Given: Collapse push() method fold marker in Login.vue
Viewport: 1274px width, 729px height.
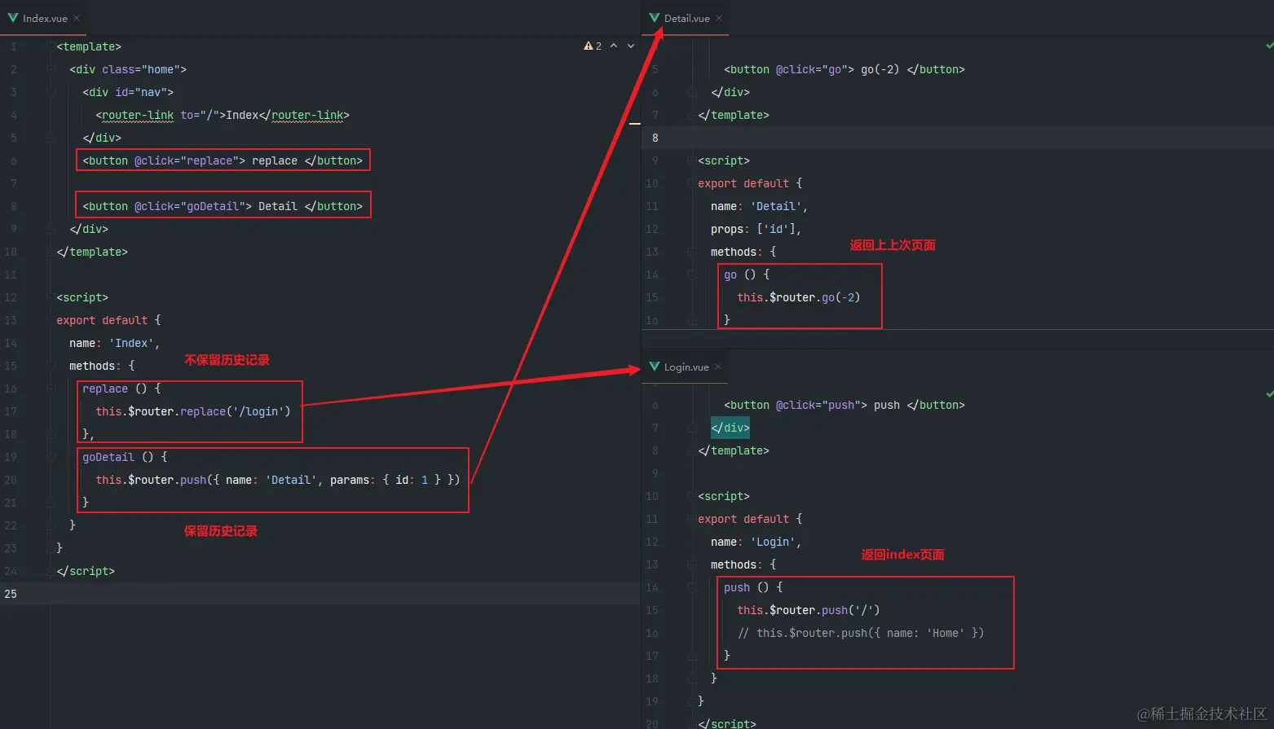Looking at the screenshot, I should (x=692, y=587).
